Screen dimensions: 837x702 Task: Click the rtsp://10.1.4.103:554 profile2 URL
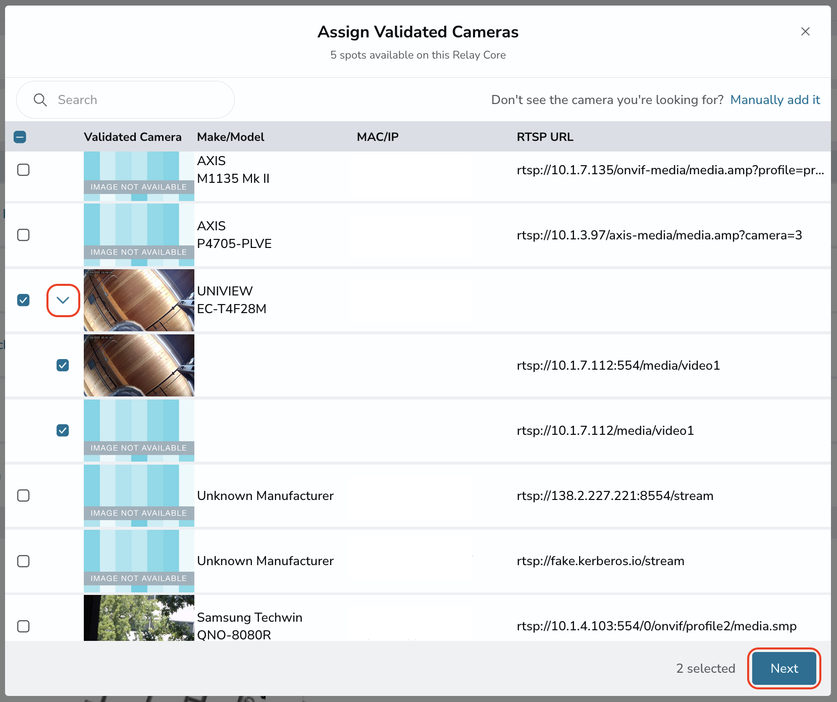tap(657, 626)
